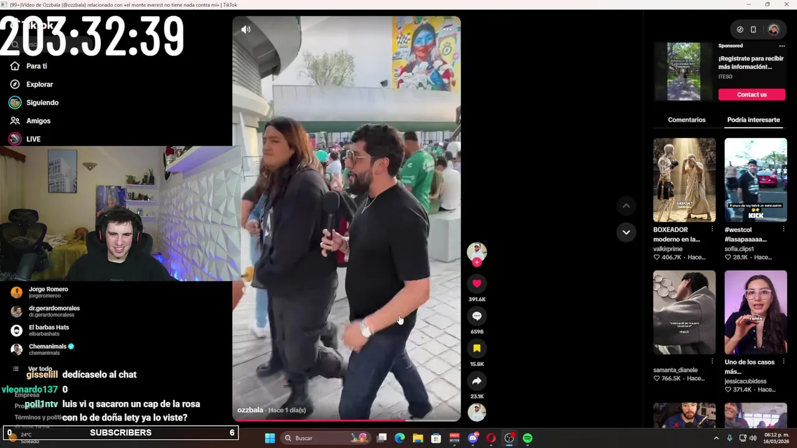Open the ITESO sponsored ad thumbnail

click(684, 72)
